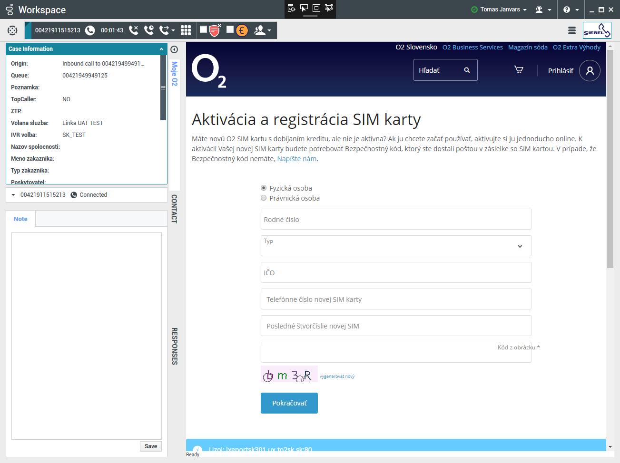620x463 pixels.
Task: Click the search magnifier icon
Action: coord(467,70)
